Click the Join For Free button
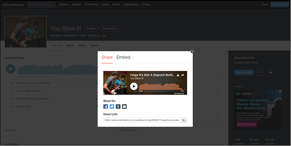Viewport: 291px width, 146px height. point(280,5)
